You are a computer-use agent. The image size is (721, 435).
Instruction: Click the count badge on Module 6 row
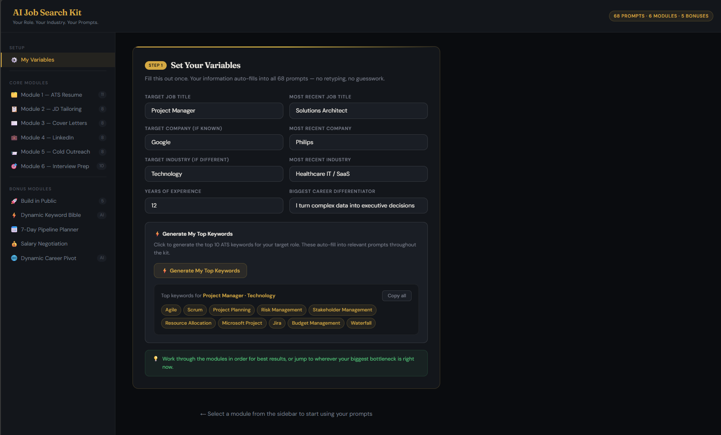click(x=101, y=166)
